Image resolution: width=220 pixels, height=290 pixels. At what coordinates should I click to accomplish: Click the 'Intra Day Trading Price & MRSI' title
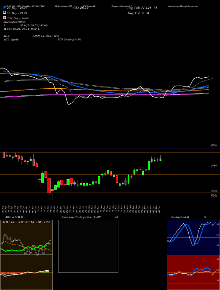pos(90,217)
